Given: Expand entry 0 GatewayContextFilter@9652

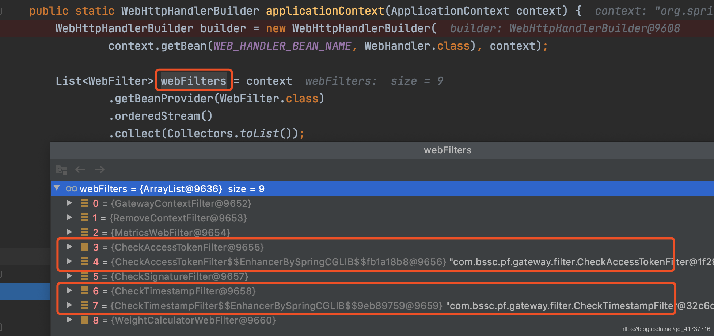Looking at the screenshot, I should 69,203.
